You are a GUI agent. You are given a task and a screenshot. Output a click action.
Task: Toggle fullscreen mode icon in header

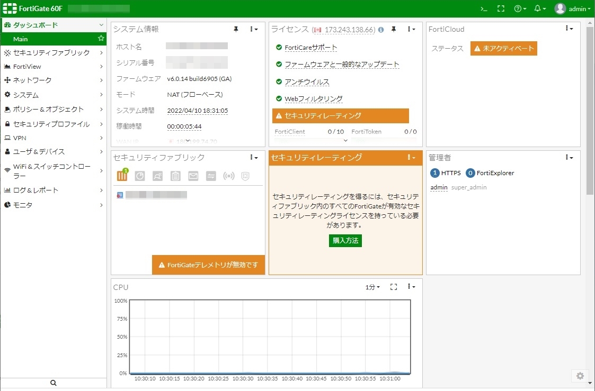click(x=501, y=8)
